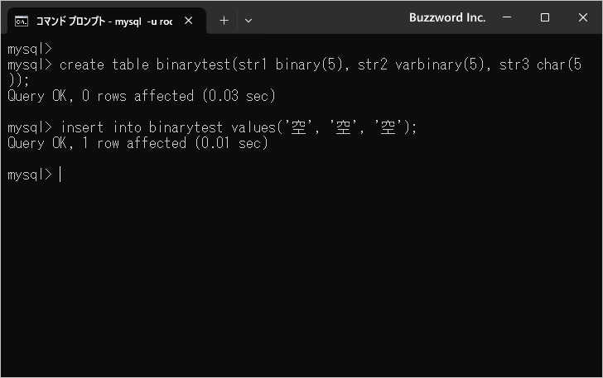
Task: Close the terminal window
Action: point(582,17)
